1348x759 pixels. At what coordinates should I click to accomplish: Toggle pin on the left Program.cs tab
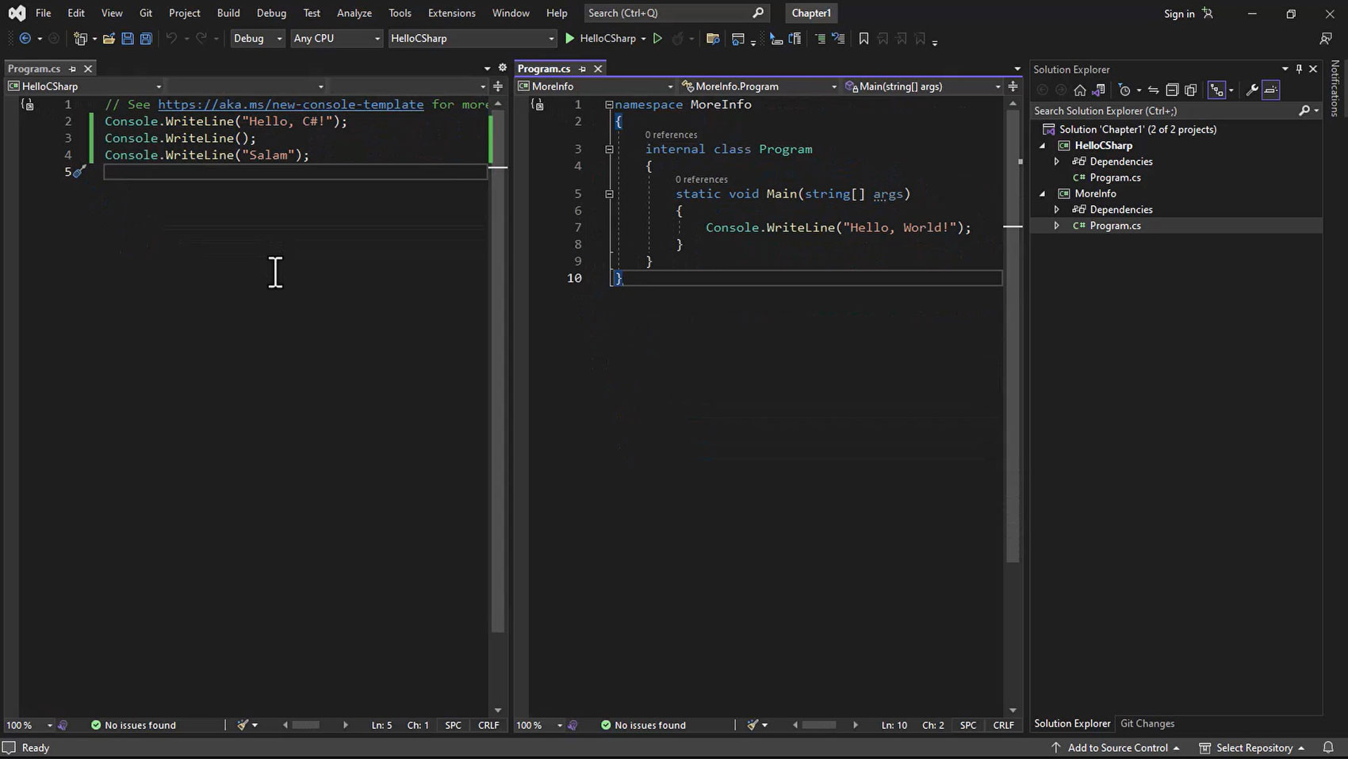pyautogui.click(x=72, y=69)
